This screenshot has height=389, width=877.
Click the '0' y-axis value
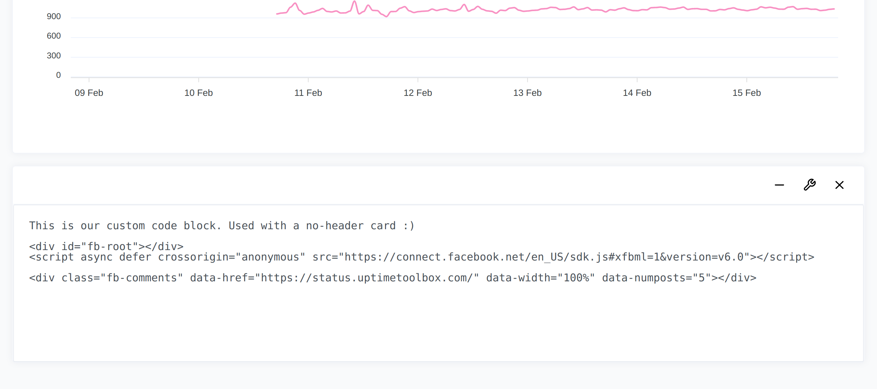click(x=58, y=75)
